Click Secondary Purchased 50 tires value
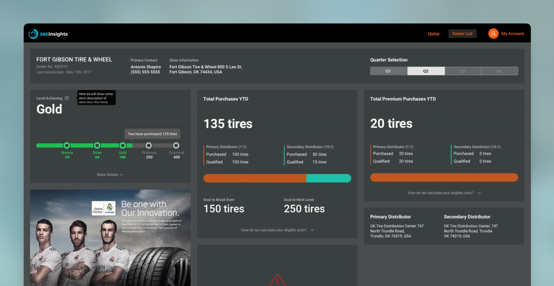This screenshot has width=554, height=286. (320, 154)
